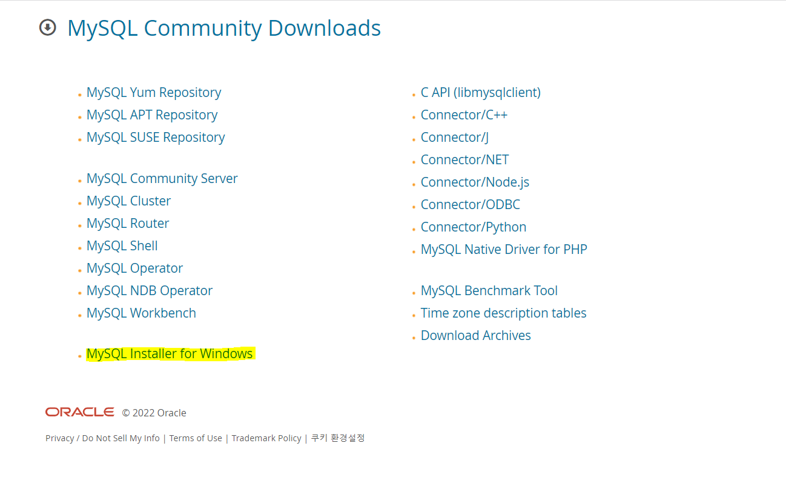Visit Download Archives link
Image resolution: width=786 pixels, height=480 pixels.
tap(476, 336)
